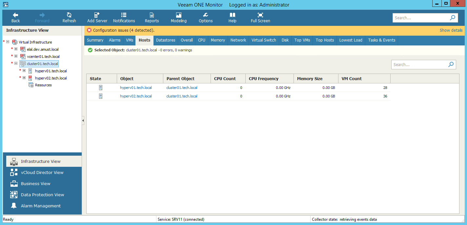Image resolution: width=467 pixels, height=225 pixels.
Task: Open Notifications settings
Action: (x=124, y=18)
